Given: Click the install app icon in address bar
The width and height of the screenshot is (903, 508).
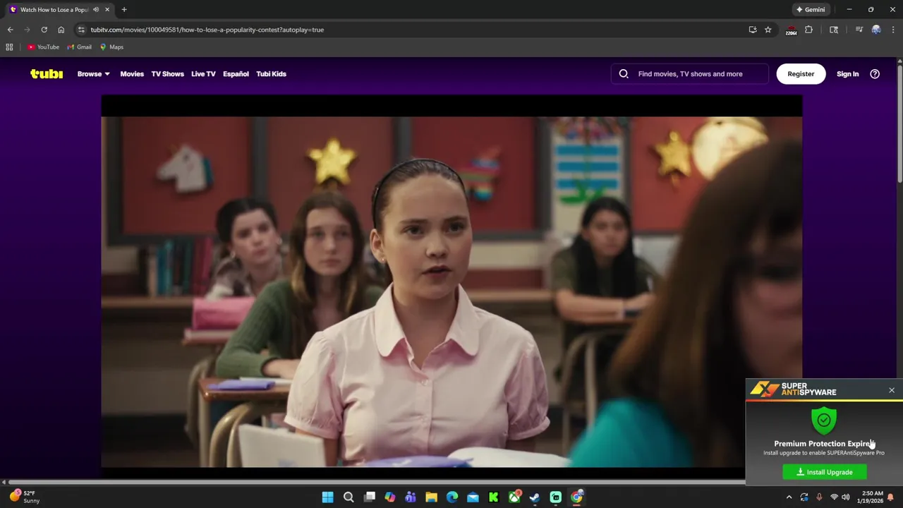Looking at the screenshot, I should 753,30.
